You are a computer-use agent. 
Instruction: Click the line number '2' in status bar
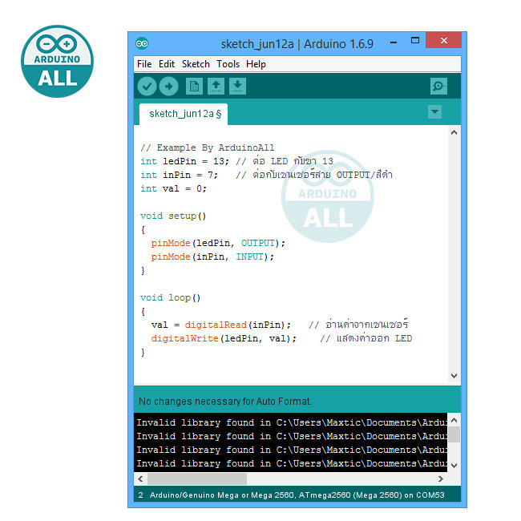point(140,495)
